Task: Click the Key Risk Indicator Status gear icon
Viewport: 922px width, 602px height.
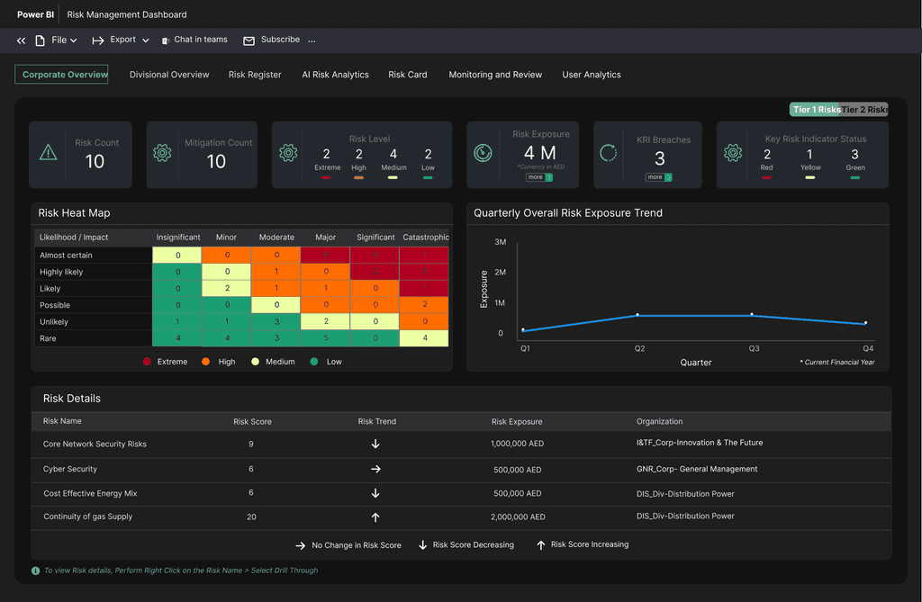Action: click(733, 153)
